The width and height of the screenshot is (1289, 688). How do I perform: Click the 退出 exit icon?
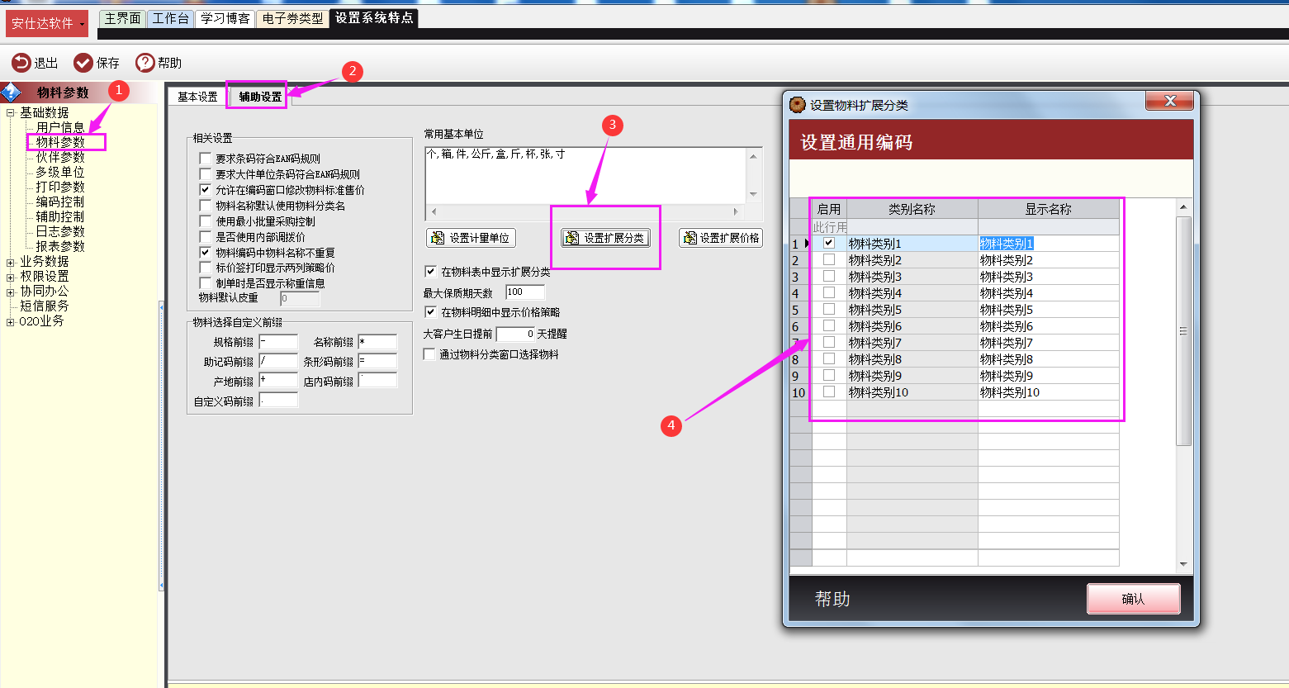click(21, 63)
